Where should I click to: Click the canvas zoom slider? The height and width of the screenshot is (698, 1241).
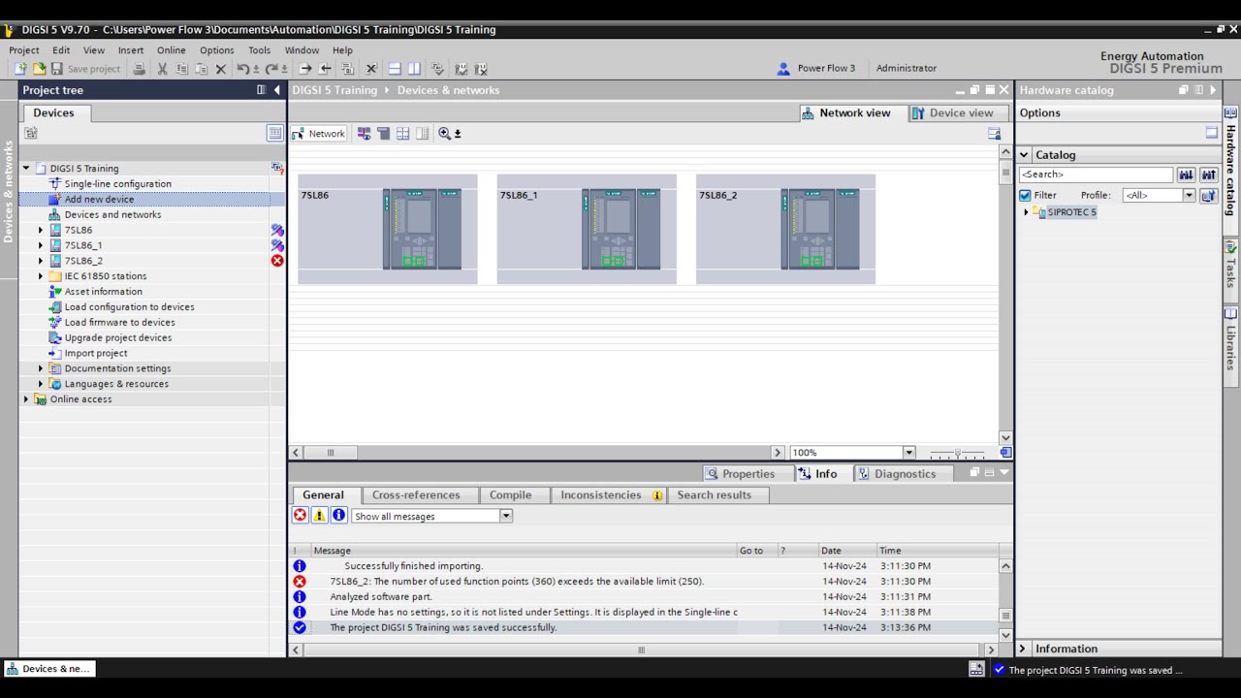tap(957, 453)
